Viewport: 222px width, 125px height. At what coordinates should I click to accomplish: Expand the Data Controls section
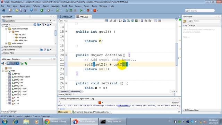2,50
